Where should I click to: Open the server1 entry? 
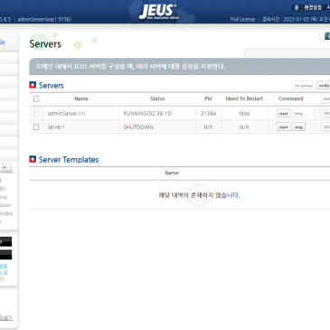pyautogui.click(x=56, y=127)
